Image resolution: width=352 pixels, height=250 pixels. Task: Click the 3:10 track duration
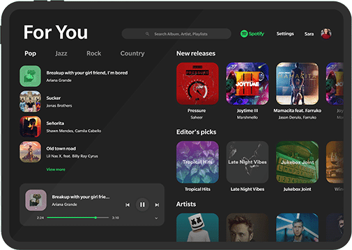coord(116,218)
